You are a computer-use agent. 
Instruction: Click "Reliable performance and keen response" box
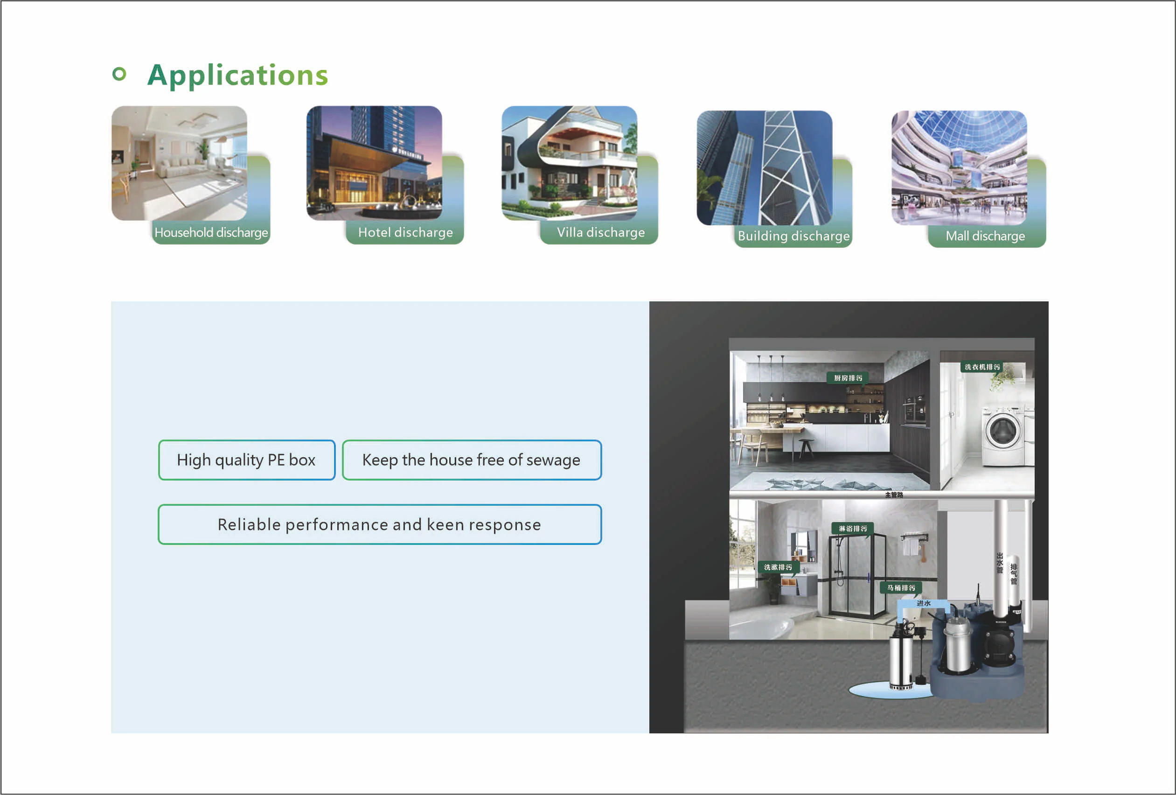[380, 525]
